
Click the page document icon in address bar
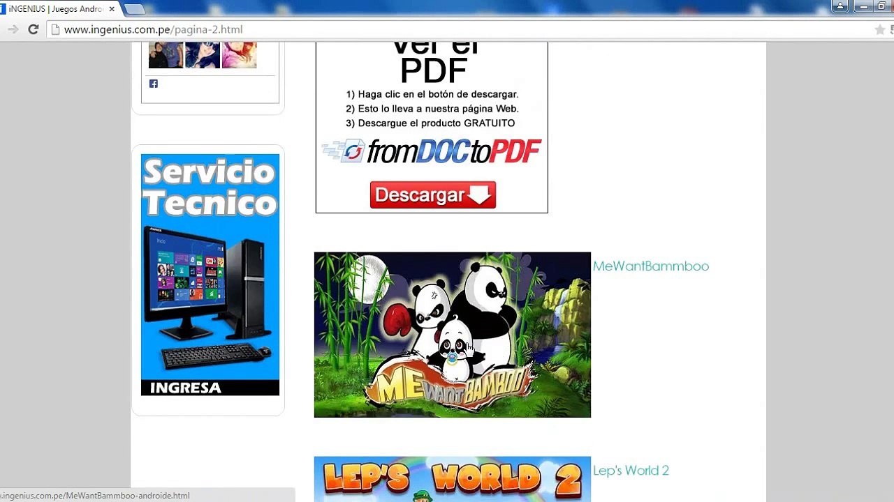click(x=55, y=29)
